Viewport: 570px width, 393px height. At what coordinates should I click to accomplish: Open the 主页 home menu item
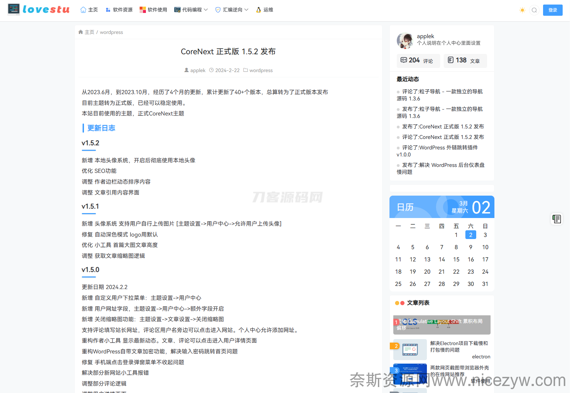tap(89, 10)
